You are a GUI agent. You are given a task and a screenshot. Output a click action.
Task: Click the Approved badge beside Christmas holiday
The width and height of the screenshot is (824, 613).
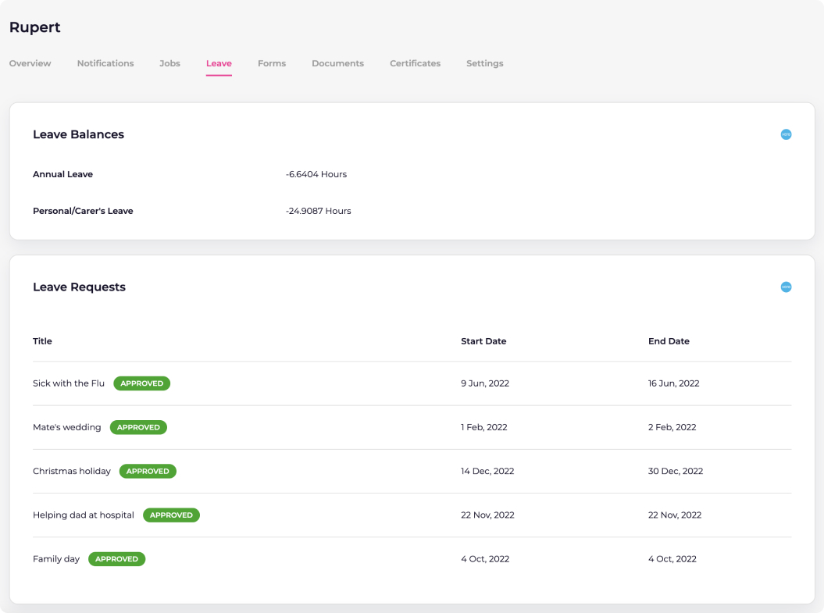148,471
